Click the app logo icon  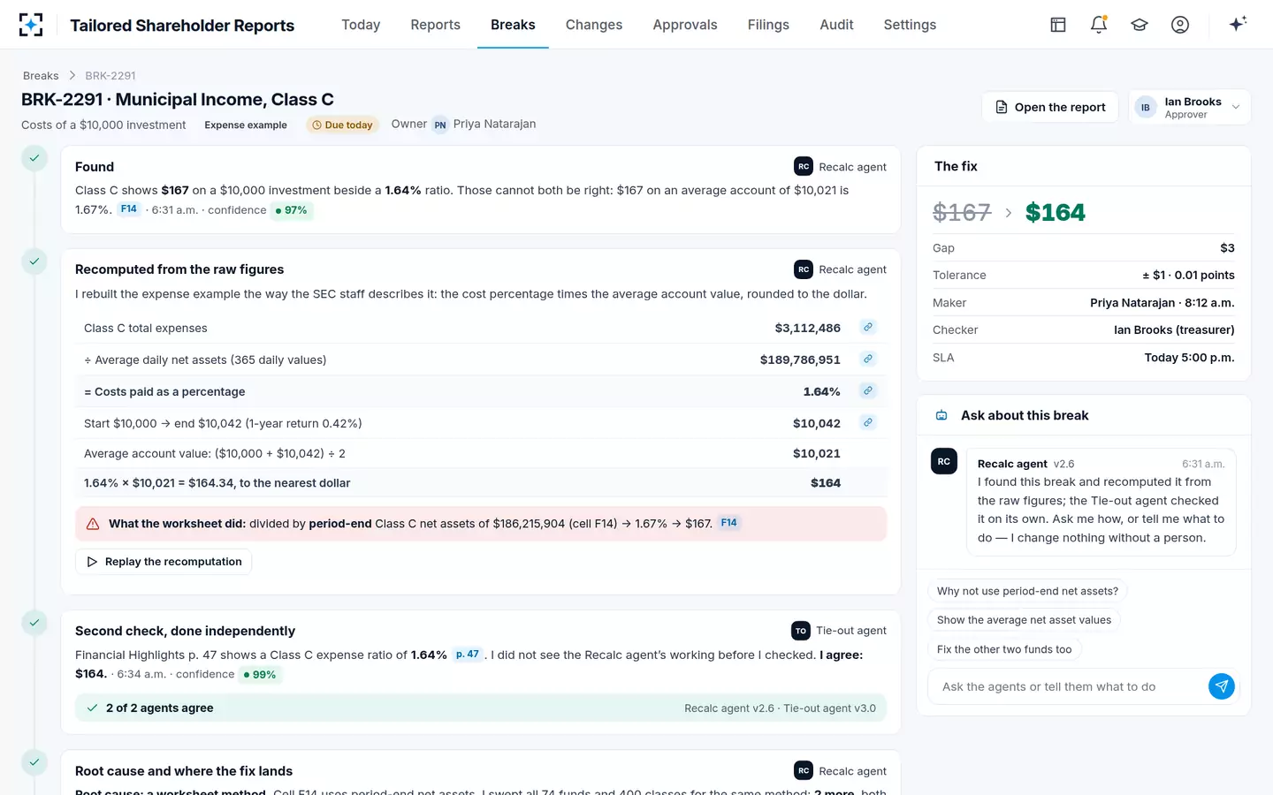pos(31,25)
